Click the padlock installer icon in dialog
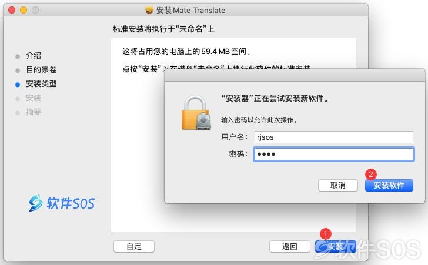 click(x=196, y=113)
